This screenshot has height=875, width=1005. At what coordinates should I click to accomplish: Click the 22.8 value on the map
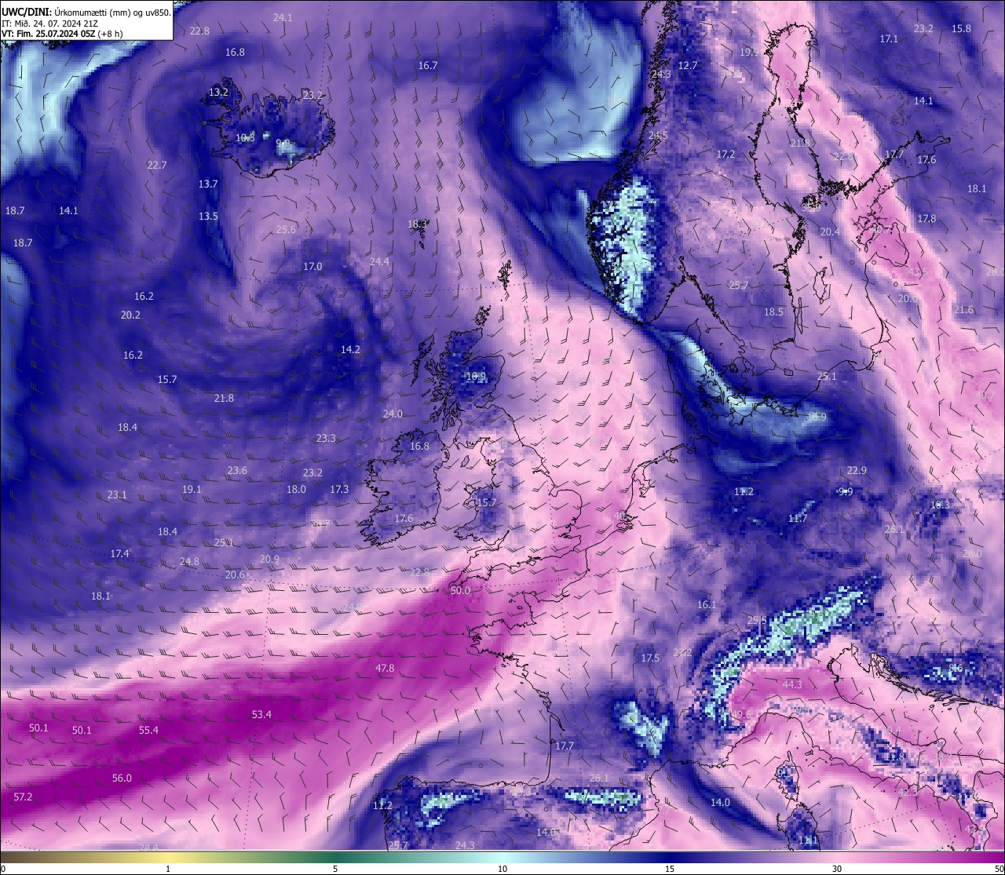click(x=200, y=31)
